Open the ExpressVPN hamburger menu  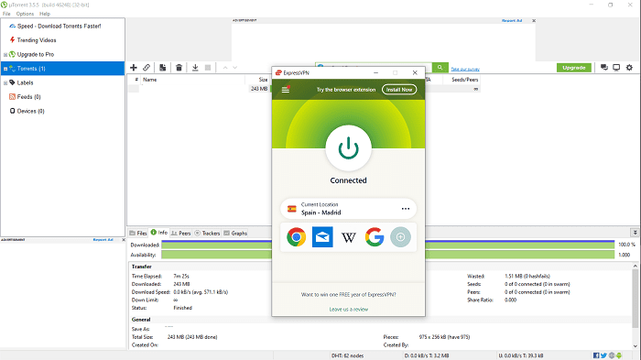tap(286, 89)
